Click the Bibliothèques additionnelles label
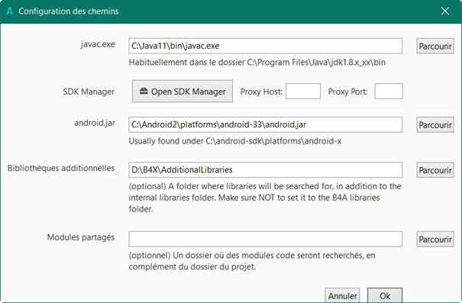The width and height of the screenshot is (462, 303). pyautogui.click(x=61, y=168)
